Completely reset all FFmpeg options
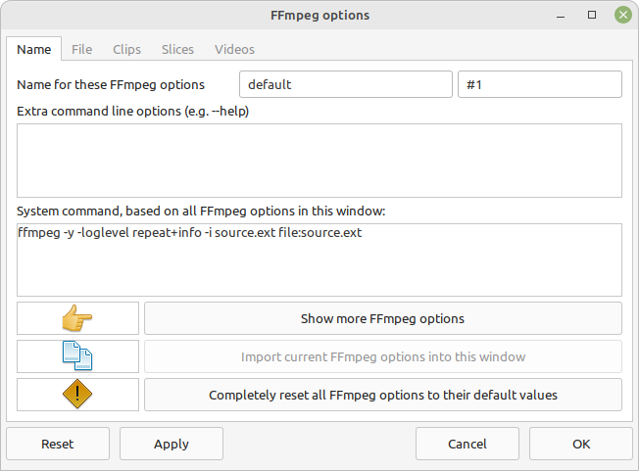The width and height of the screenshot is (639, 471). (383, 395)
